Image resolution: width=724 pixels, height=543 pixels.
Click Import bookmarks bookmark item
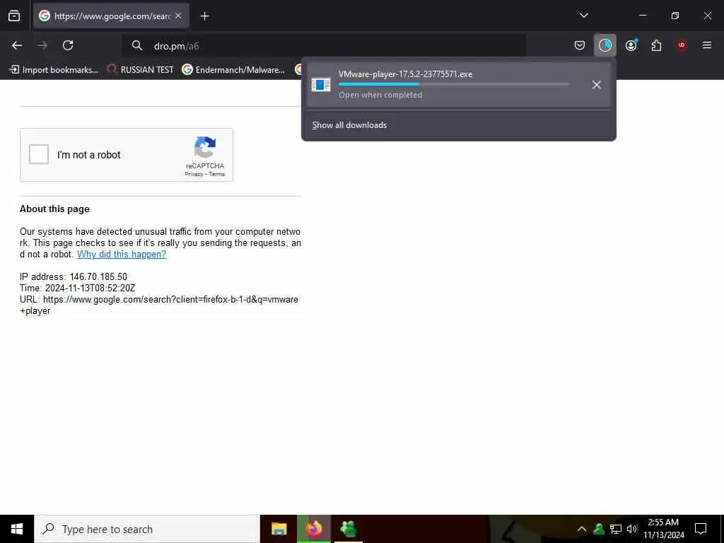click(x=54, y=70)
